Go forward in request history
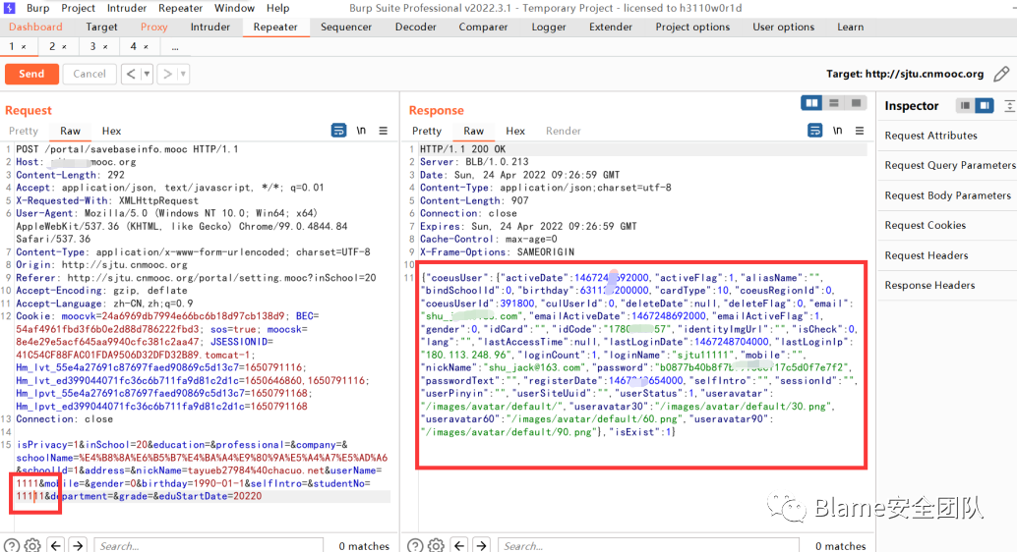 click(x=166, y=74)
